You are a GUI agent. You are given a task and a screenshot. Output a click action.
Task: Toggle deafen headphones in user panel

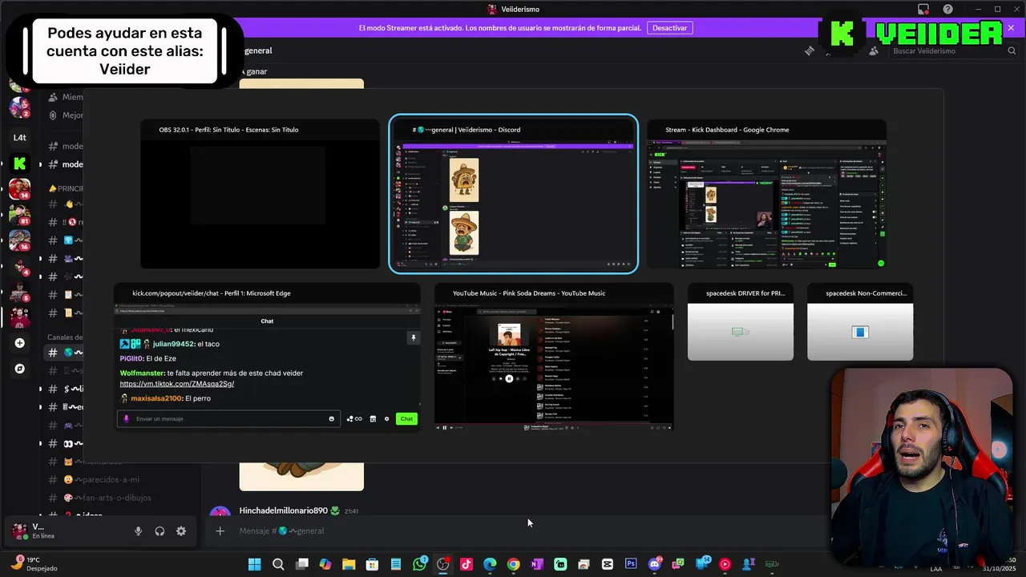tap(160, 531)
